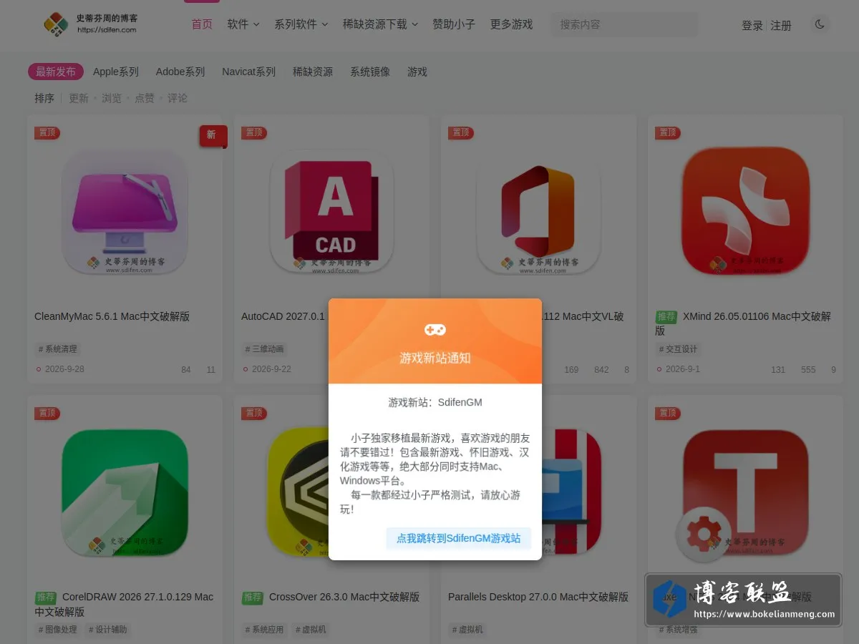Image resolution: width=859 pixels, height=644 pixels.
Task: Click 推荐 badge on XMind title
Action: pos(666,316)
